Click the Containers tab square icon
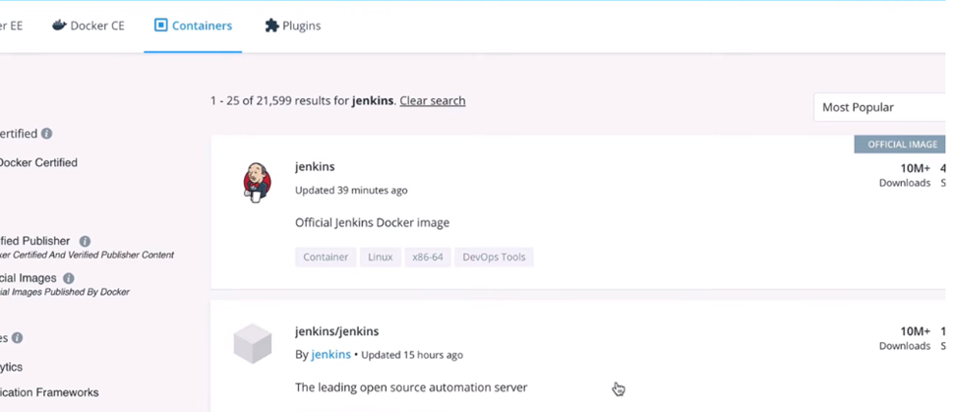 pos(160,26)
